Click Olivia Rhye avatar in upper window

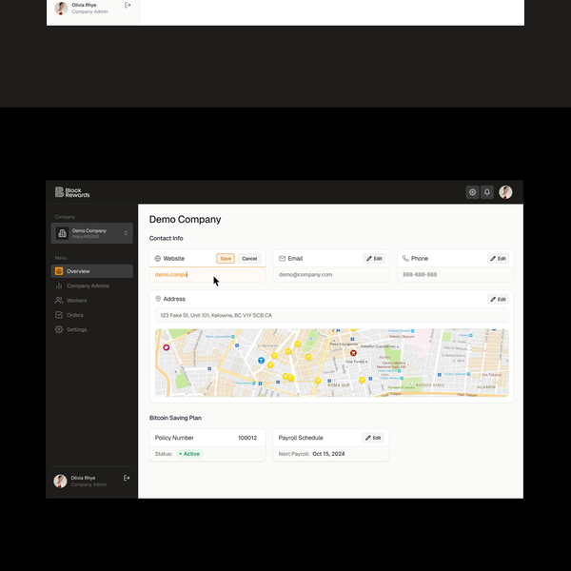61,8
